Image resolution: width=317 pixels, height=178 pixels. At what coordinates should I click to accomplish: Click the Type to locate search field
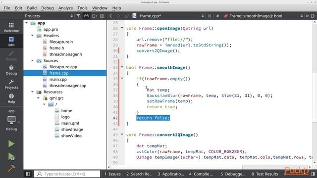click(67, 174)
